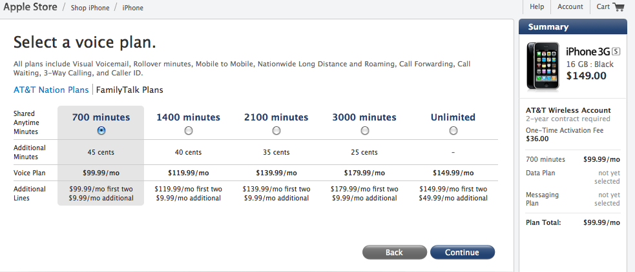Click the iPhone breadcrumb link
The width and height of the screenshot is (635, 272).
(x=133, y=8)
